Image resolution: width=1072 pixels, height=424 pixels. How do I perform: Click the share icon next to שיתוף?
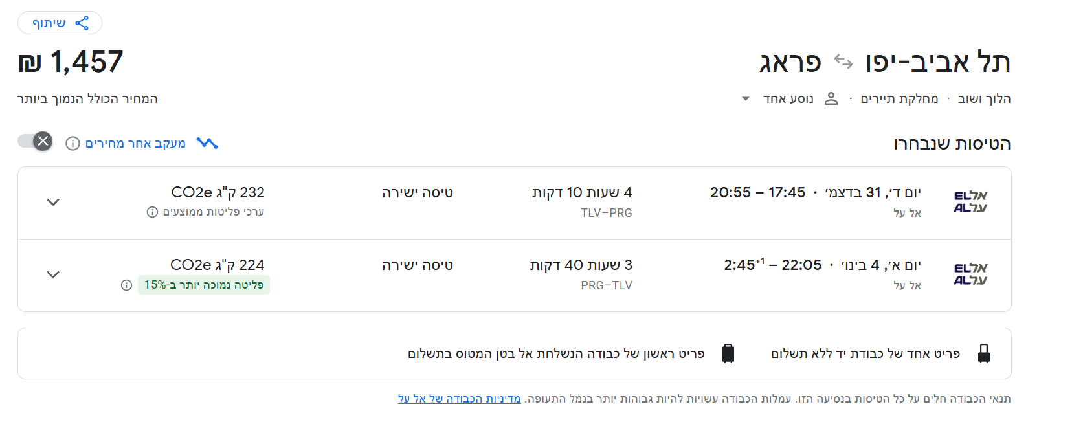82,22
